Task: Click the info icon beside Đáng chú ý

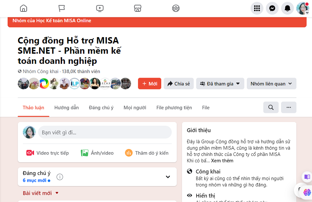Action: (x=60, y=177)
